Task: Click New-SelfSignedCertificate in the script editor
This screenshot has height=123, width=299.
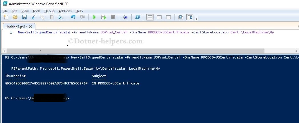Action: tap(44, 32)
